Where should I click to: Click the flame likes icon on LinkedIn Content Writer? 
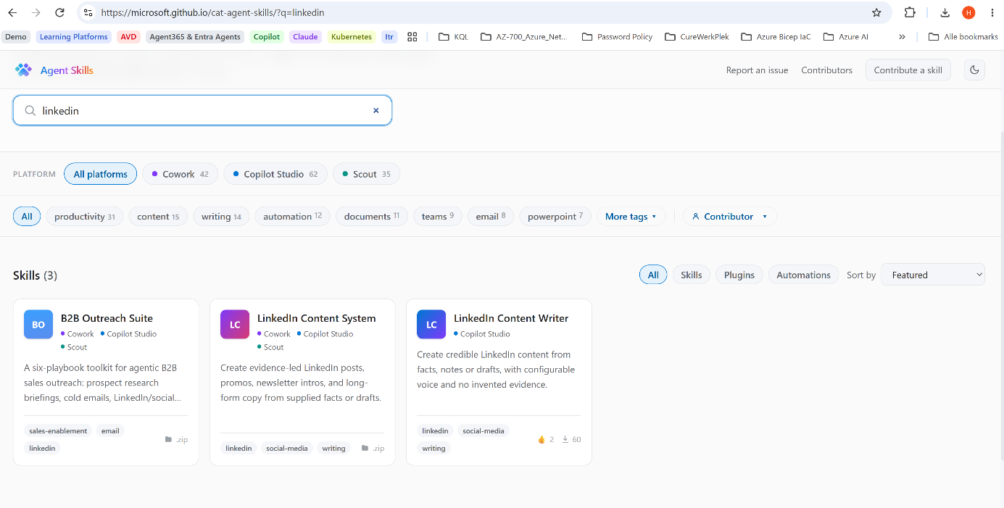[541, 439]
